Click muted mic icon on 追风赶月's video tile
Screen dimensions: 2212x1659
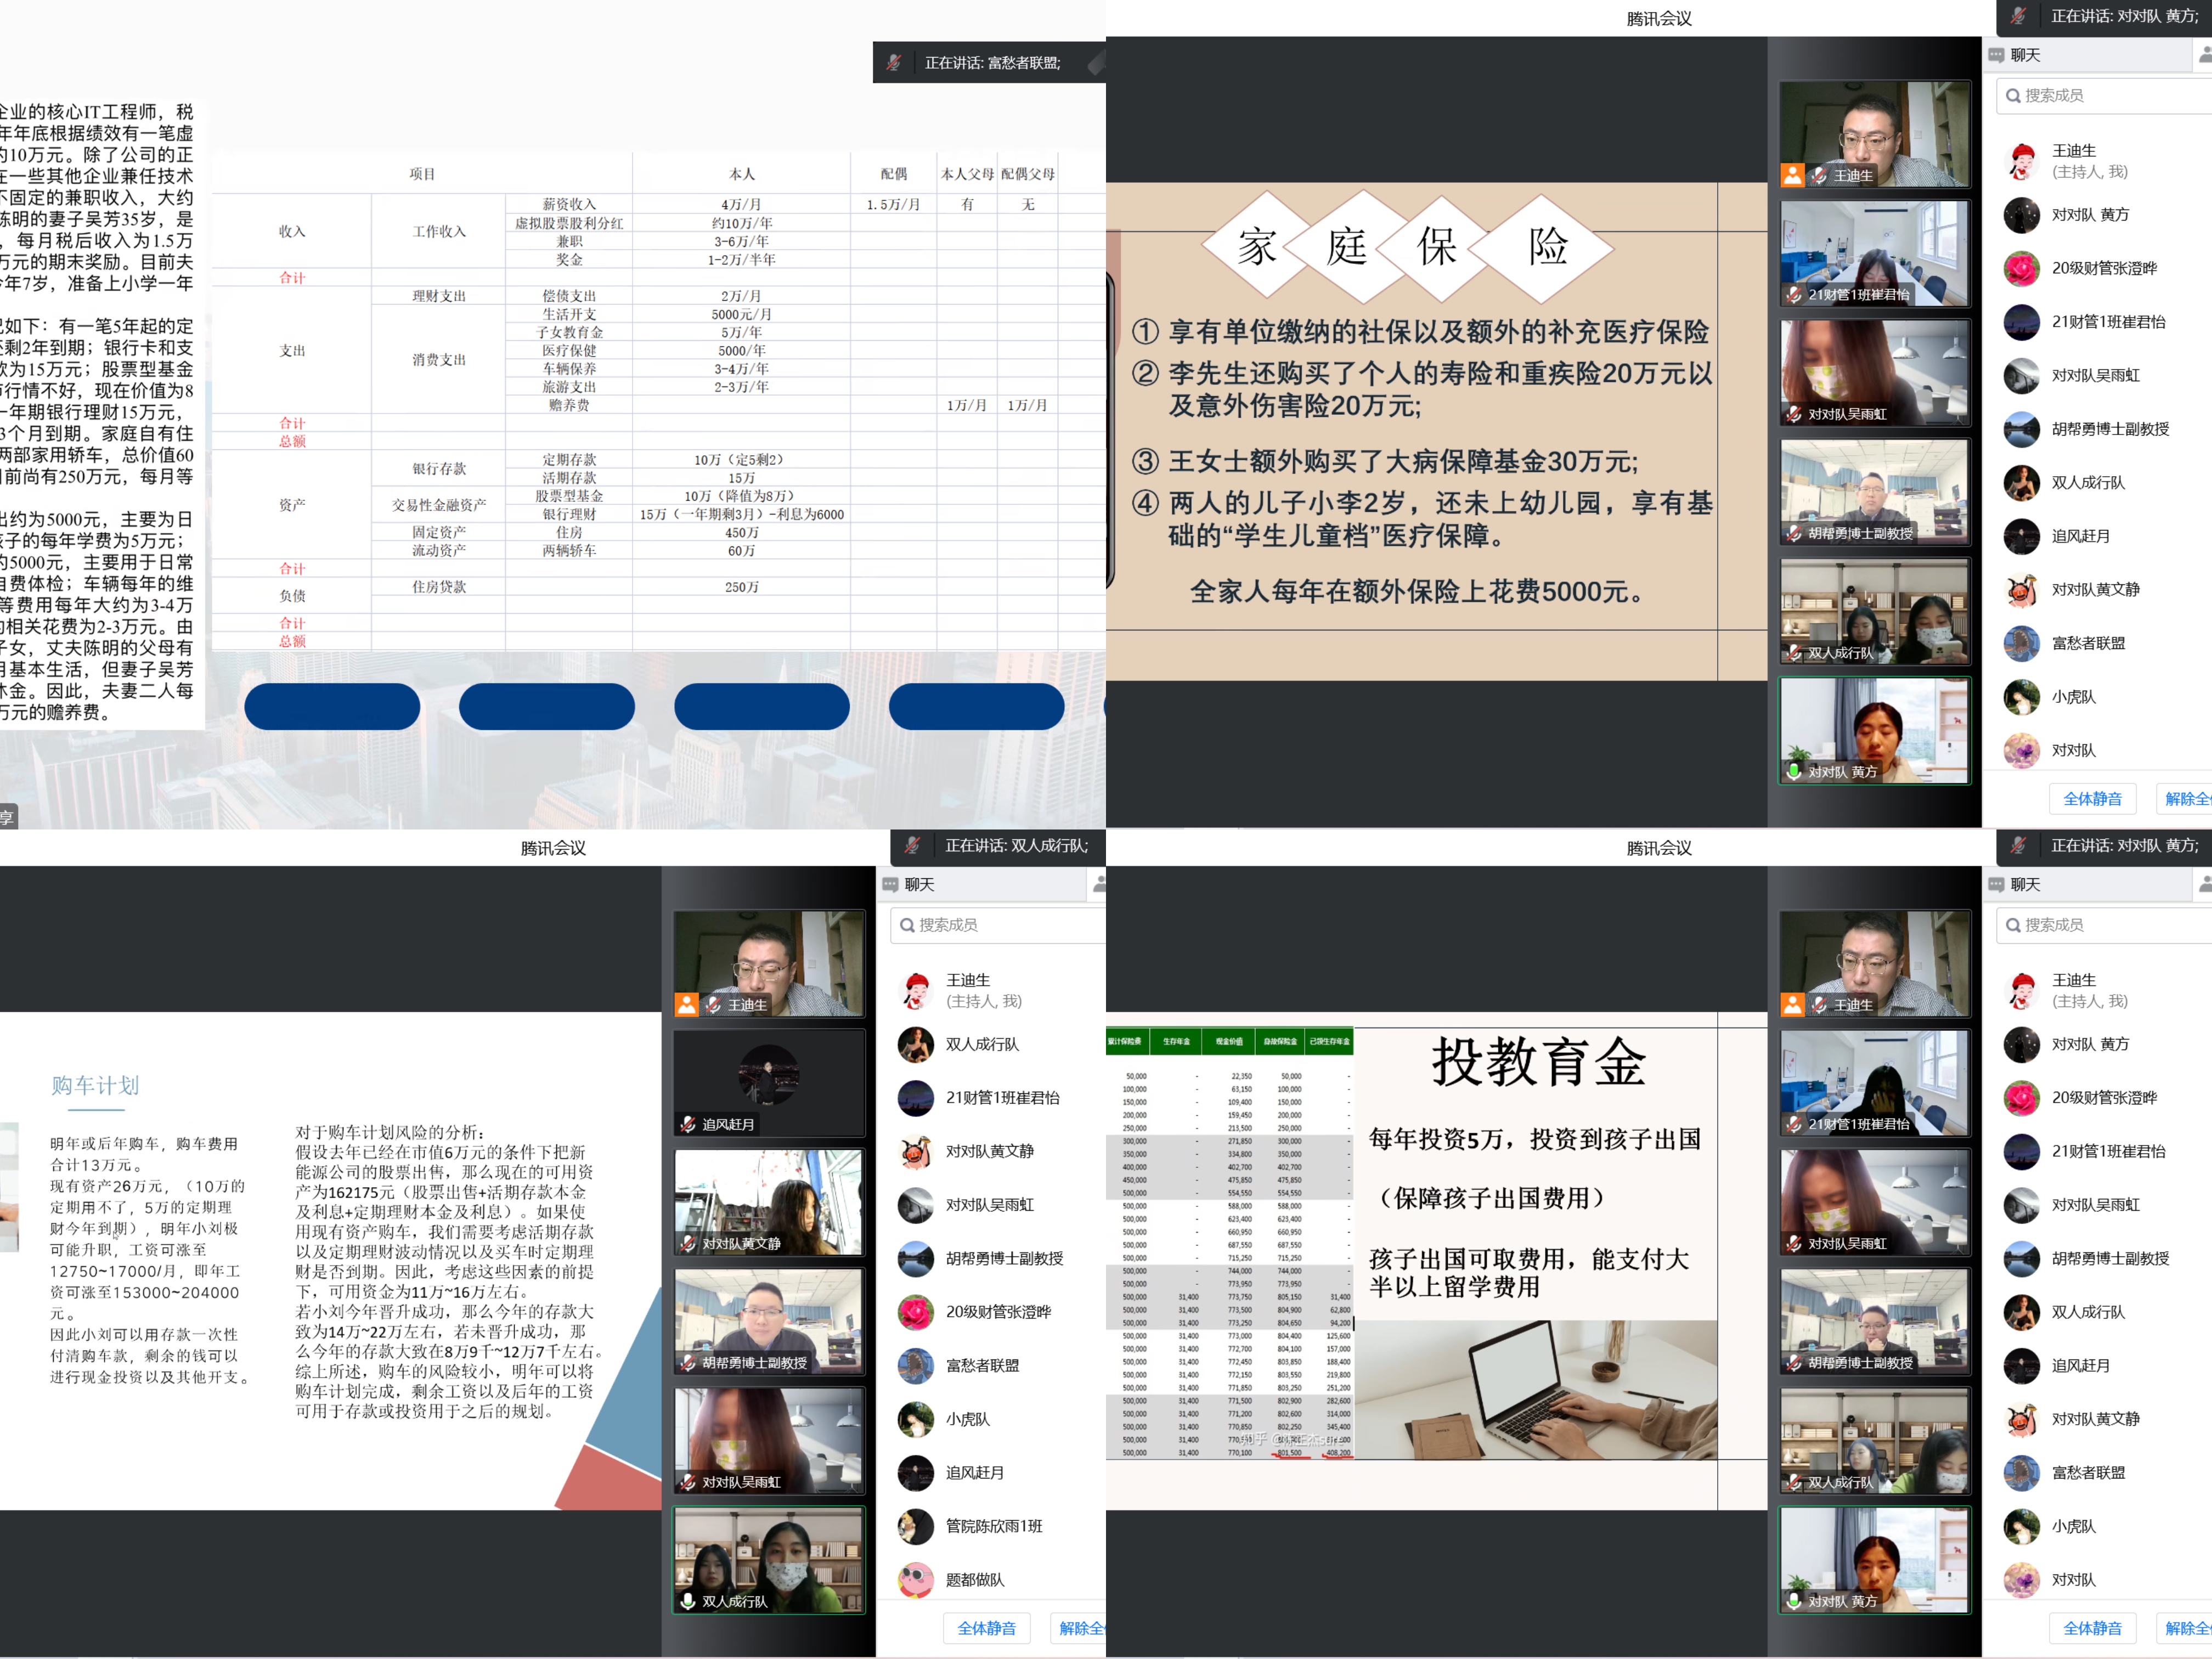point(688,1124)
